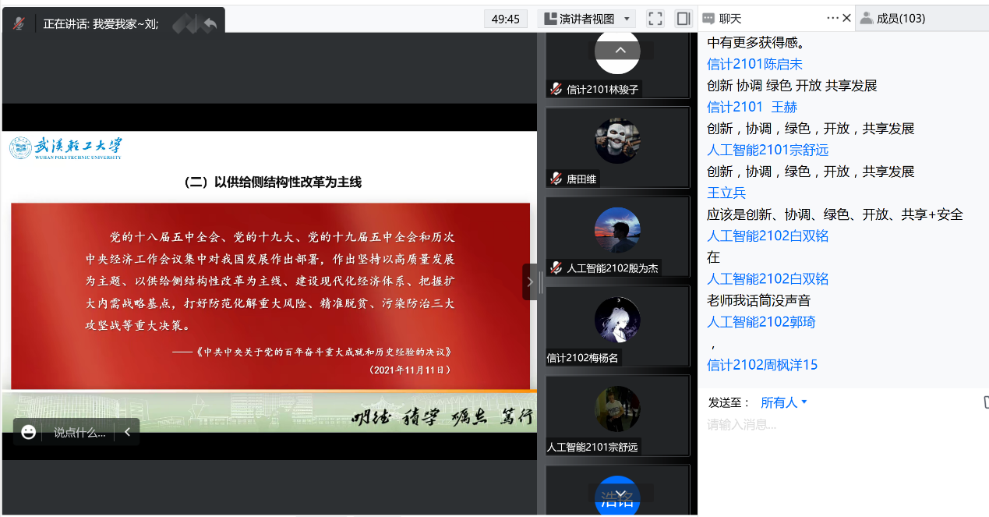Click the muted mic icon on 殷为杰's tile

tap(556, 267)
